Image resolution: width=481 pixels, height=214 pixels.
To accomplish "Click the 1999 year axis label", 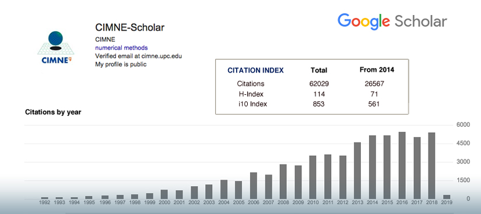I will pyautogui.click(x=149, y=202).
